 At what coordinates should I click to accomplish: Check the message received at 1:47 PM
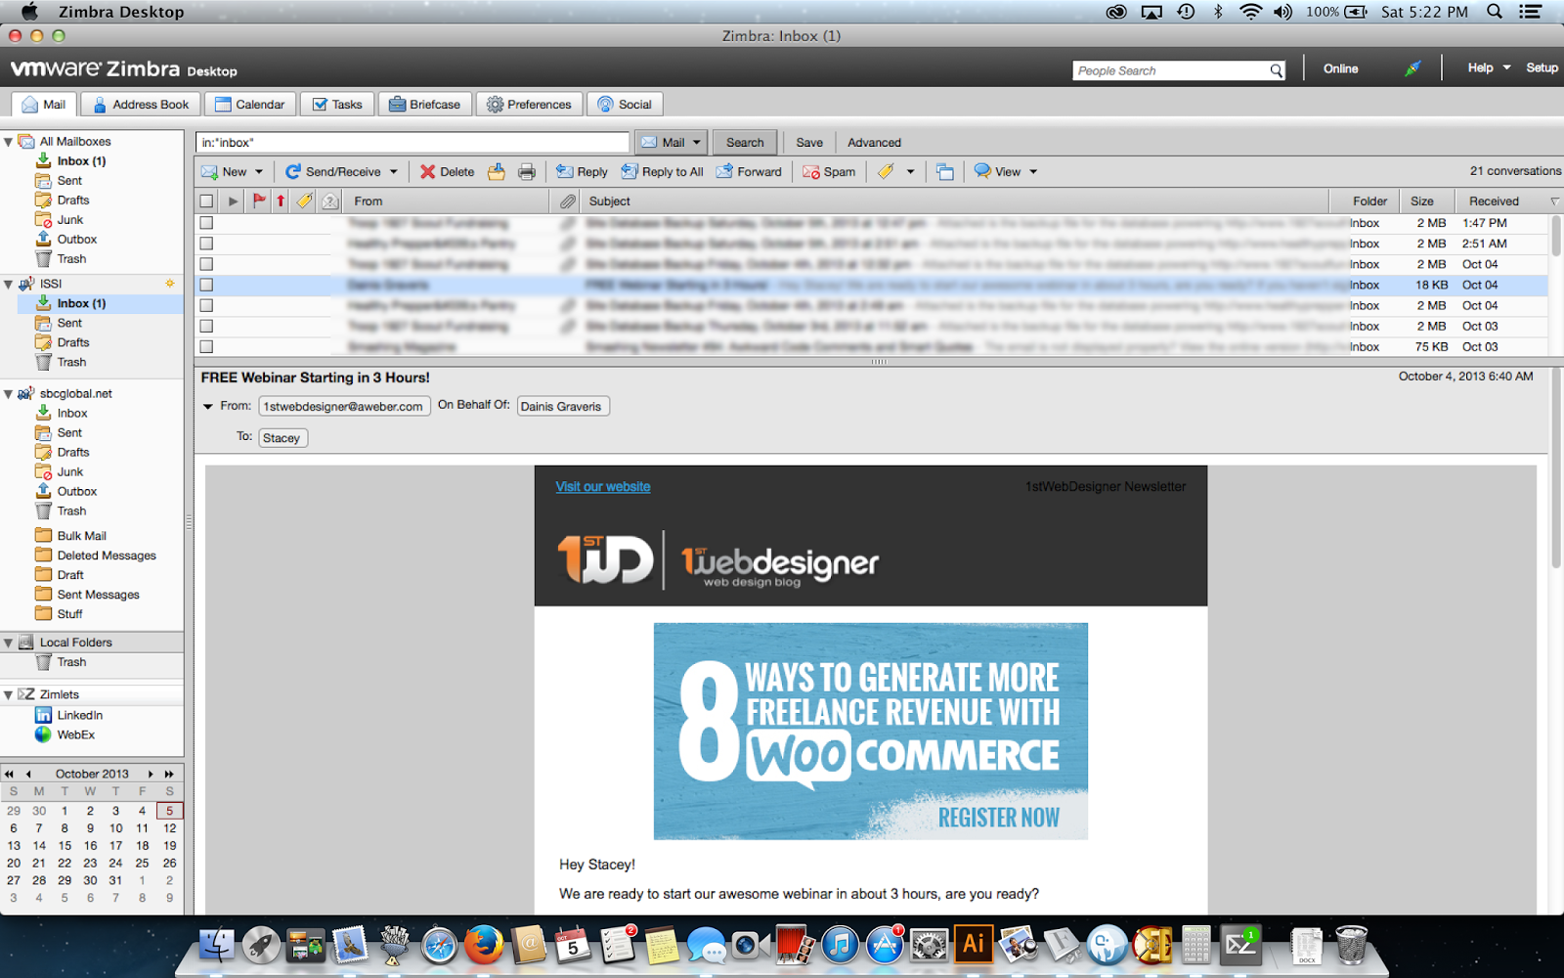[206, 223]
